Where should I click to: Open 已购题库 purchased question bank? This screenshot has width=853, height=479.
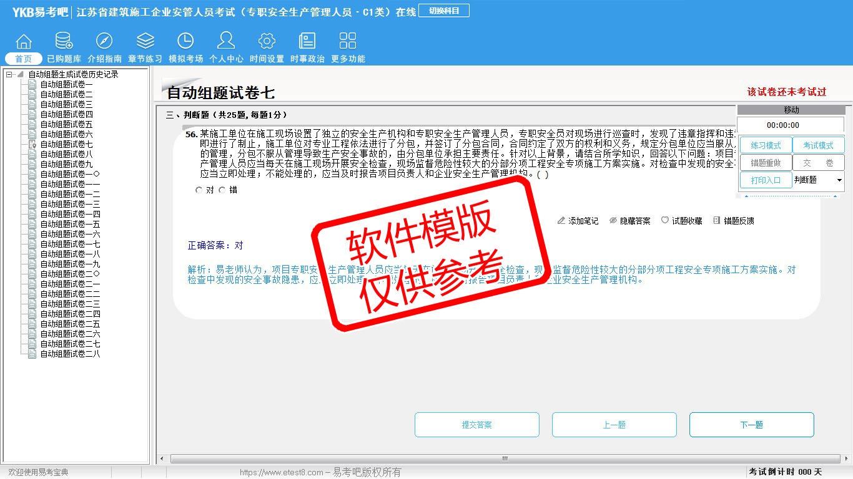[x=64, y=42]
